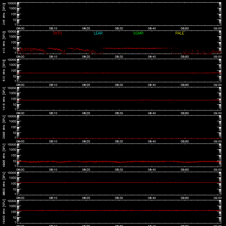Click the 08:40 label under the 610 MHz panel
The image size is (226, 226).
(152, 85)
